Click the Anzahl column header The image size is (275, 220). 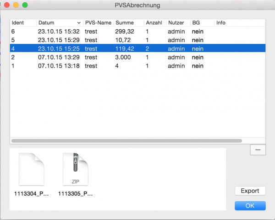(154, 23)
